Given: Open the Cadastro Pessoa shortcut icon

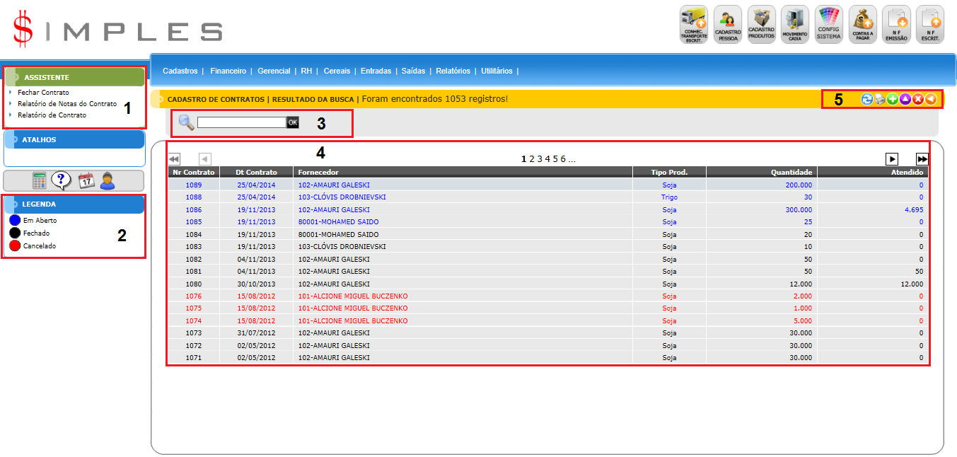Looking at the screenshot, I should [728, 25].
